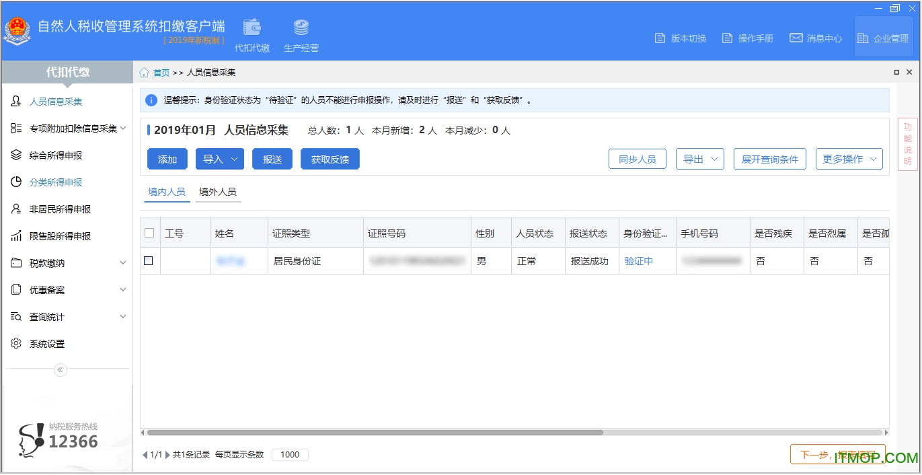Click the 企业管理 building icon
The height and width of the screenshot is (475, 922).
point(863,38)
